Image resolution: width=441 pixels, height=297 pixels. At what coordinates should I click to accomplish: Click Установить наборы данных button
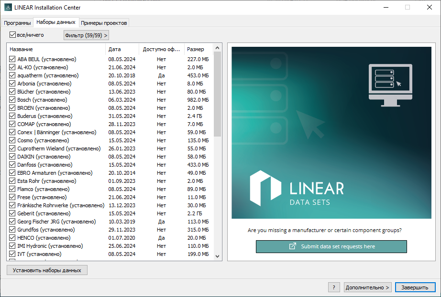tap(47, 270)
